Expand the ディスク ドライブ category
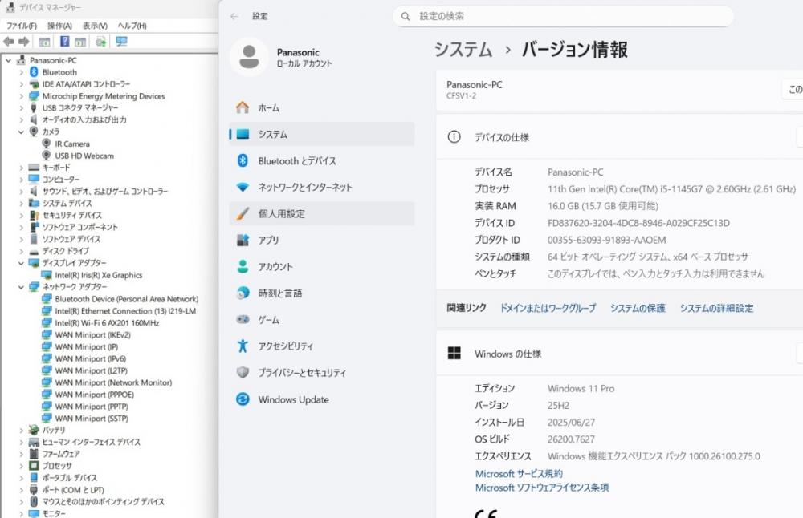The image size is (803, 518). [21, 251]
